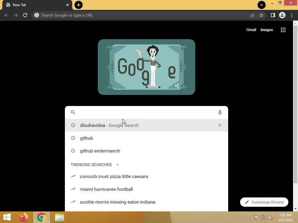Open the profile avatar icon

(282, 15)
